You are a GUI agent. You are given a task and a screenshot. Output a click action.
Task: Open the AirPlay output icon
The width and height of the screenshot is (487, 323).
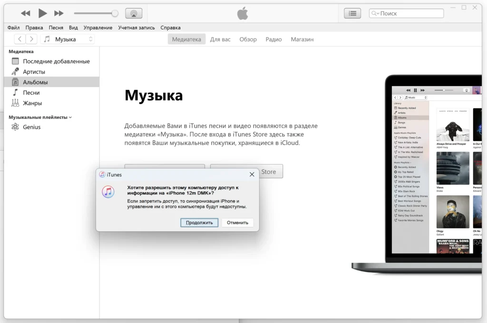[134, 13]
